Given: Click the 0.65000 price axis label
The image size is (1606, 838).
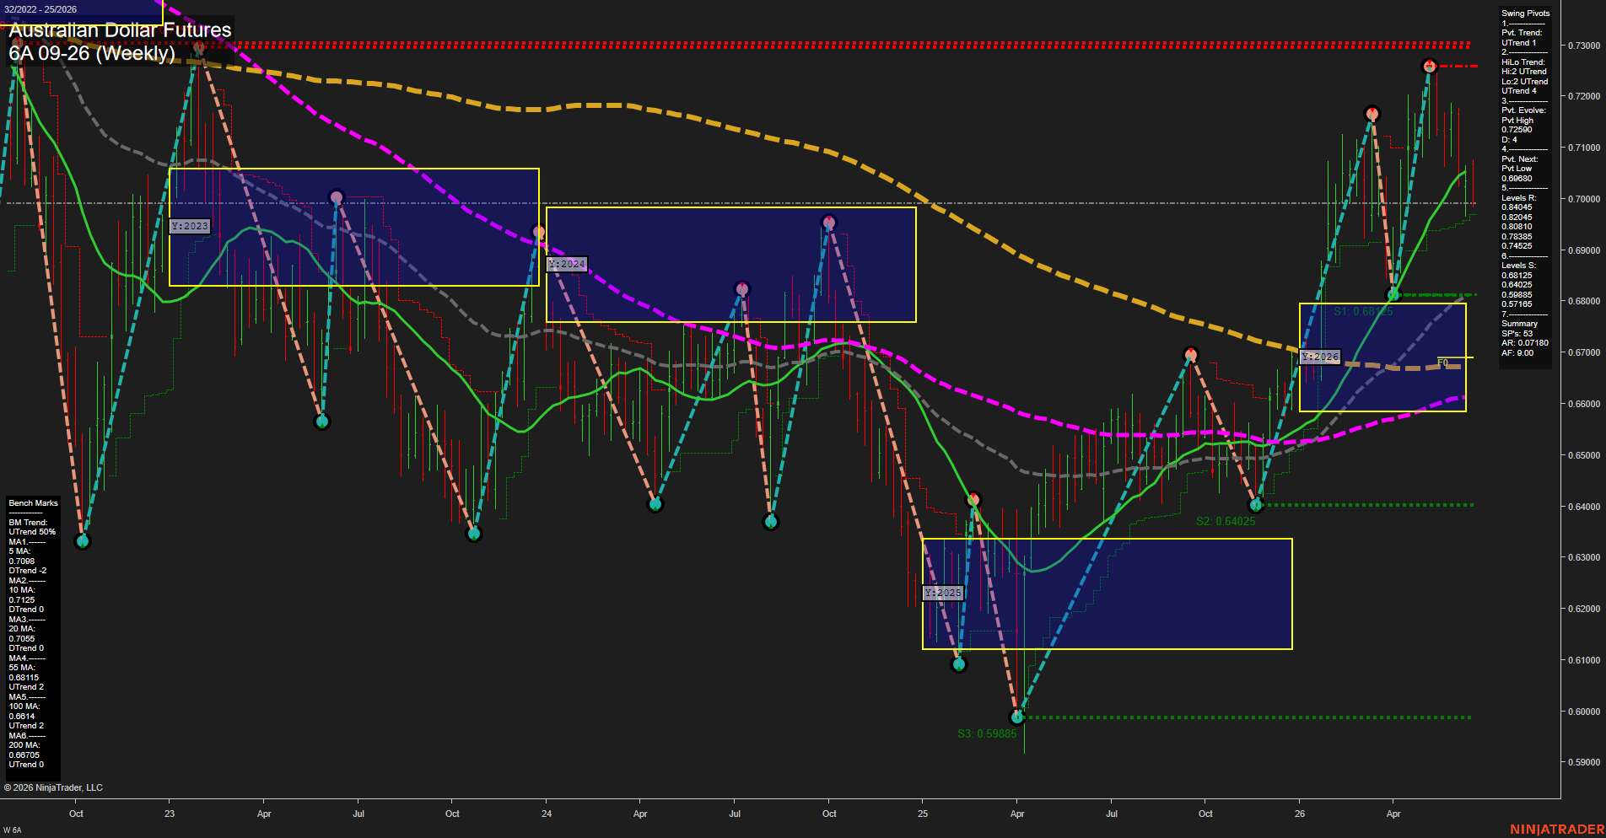Looking at the screenshot, I should pyautogui.click(x=1583, y=455).
